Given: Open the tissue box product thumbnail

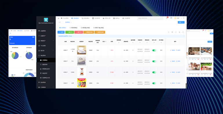Looking at the screenshot, I should tap(81, 50).
